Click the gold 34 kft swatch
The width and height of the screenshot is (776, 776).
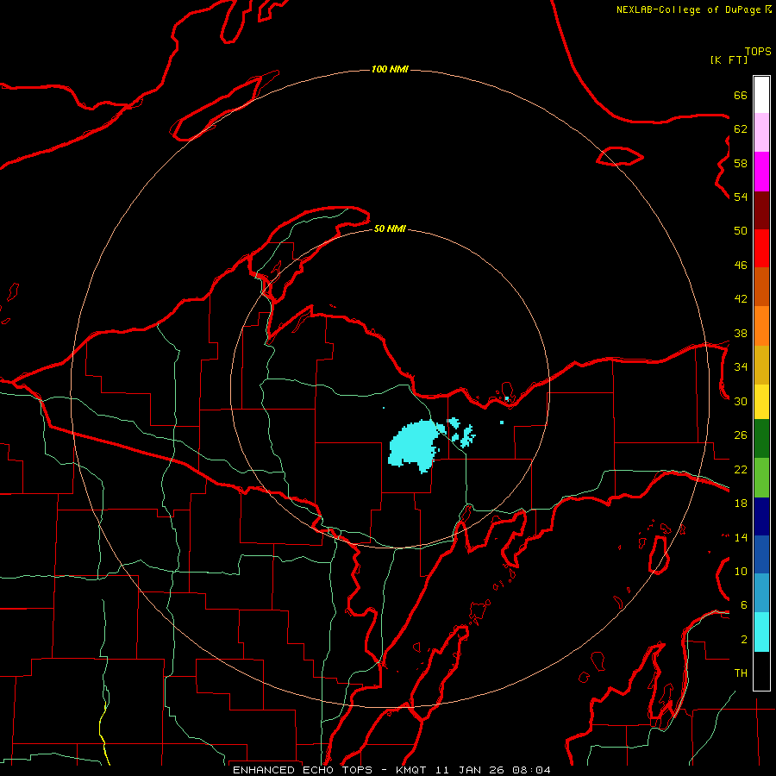click(761, 366)
